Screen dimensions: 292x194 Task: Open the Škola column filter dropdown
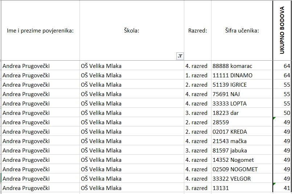(180, 56)
